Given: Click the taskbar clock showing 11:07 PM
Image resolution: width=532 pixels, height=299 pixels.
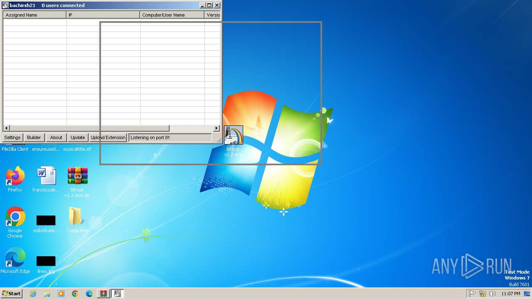Looking at the screenshot, I should [x=511, y=294].
